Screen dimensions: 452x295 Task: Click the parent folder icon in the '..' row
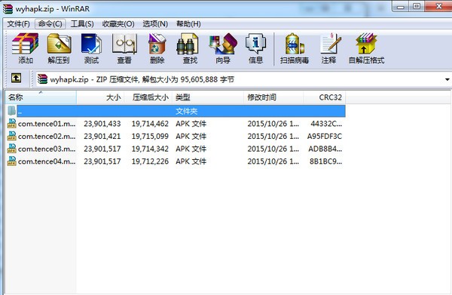[11, 111]
